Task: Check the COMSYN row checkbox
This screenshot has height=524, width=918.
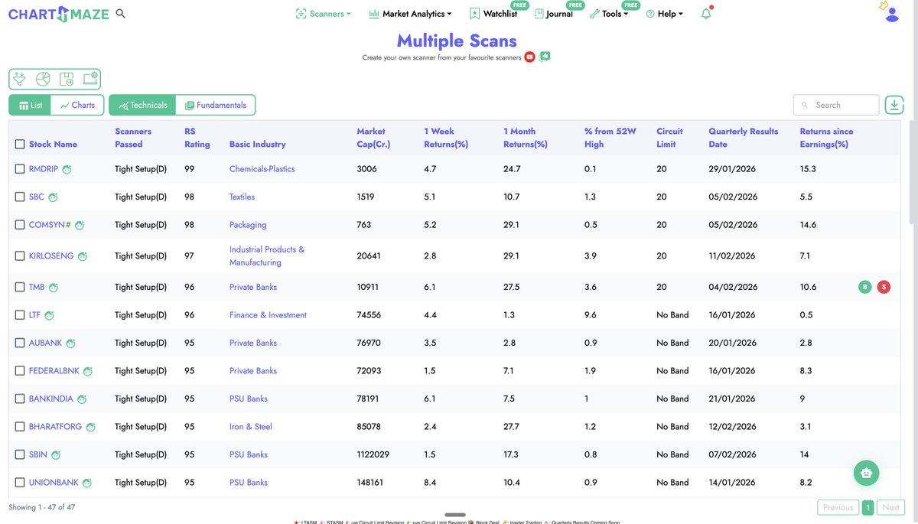Action: pyautogui.click(x=20, y=225)
